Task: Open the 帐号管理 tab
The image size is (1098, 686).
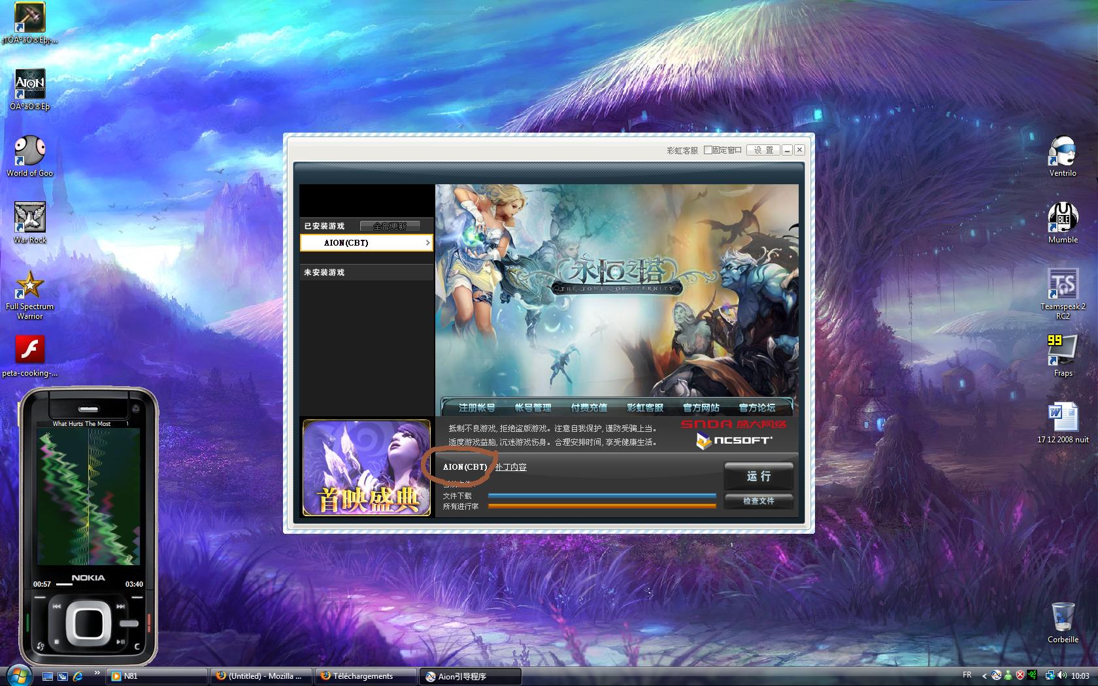Action: [533, 408]
